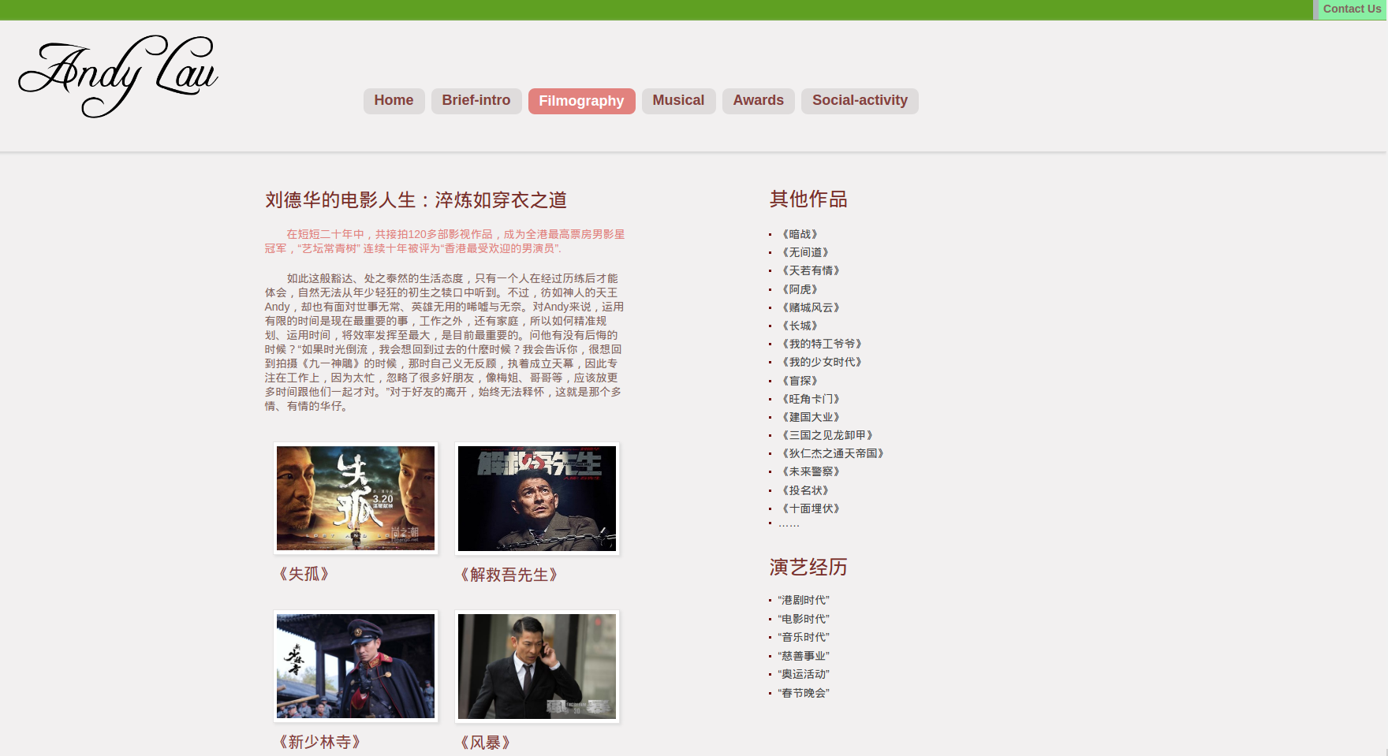Open the 新少林寺 movie poster thumbnail

coord(356,666)
